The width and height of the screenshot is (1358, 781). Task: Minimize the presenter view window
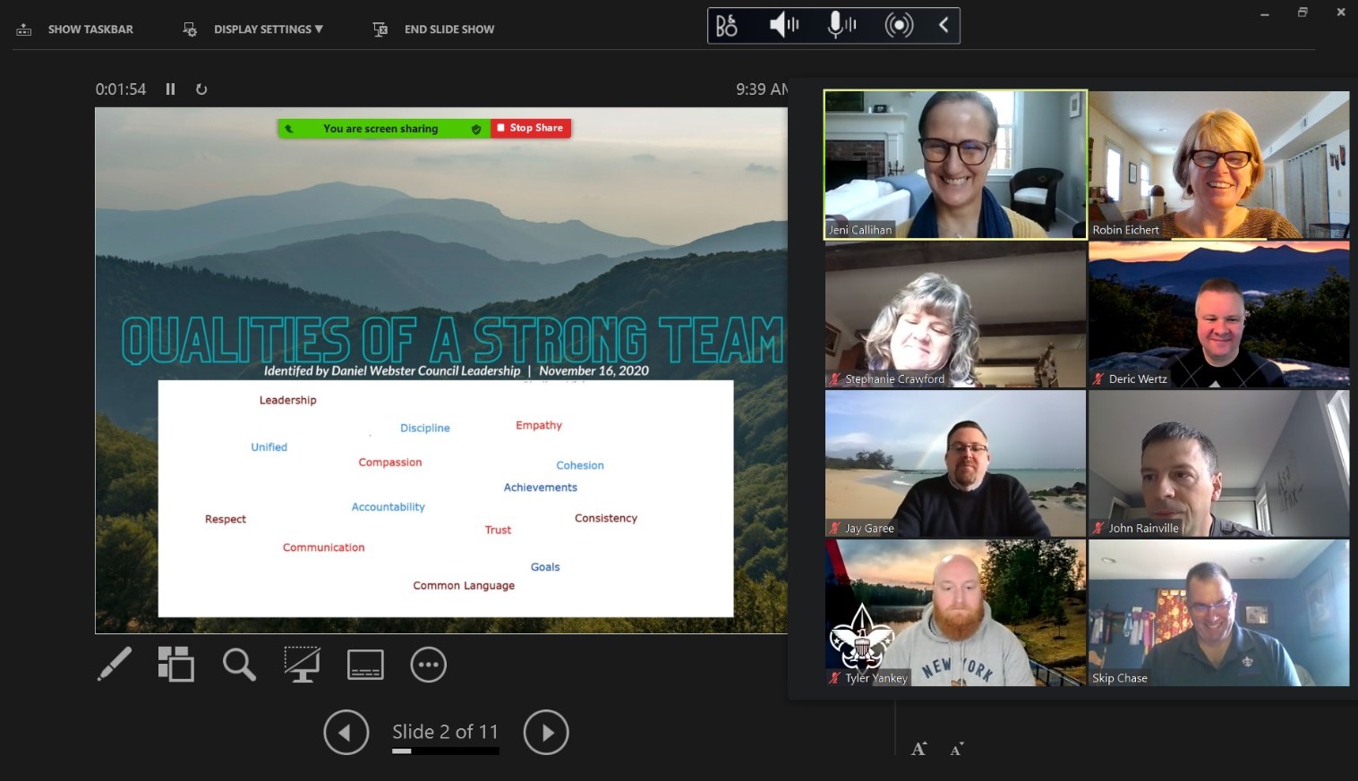click(x=1264, y=13)
